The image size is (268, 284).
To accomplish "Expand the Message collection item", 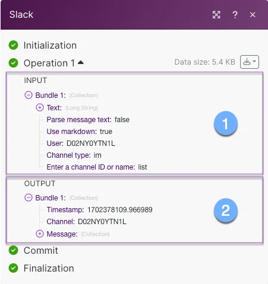I will pyautogui.click(x=40, y=234).
